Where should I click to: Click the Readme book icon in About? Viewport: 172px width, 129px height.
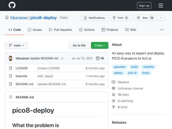[113, 82]
